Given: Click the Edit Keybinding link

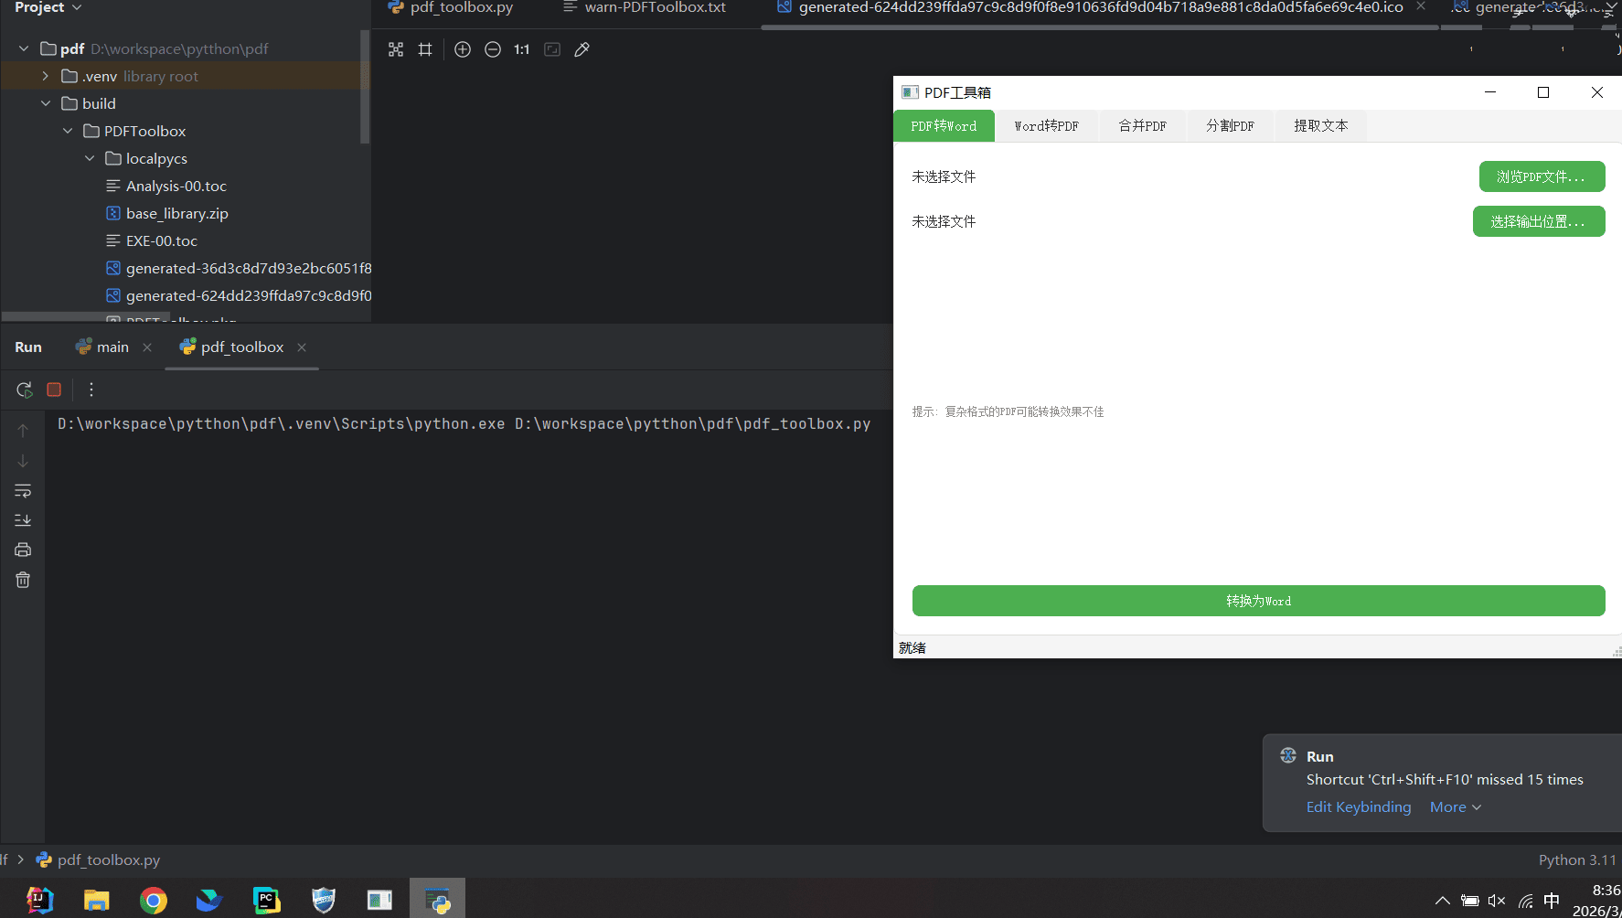Looking at the screenshot, I should click(1358, 806).
